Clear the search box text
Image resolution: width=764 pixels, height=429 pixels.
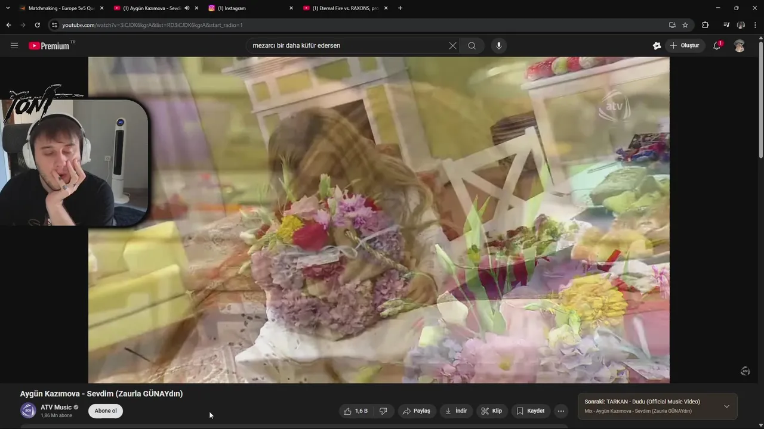452,46
